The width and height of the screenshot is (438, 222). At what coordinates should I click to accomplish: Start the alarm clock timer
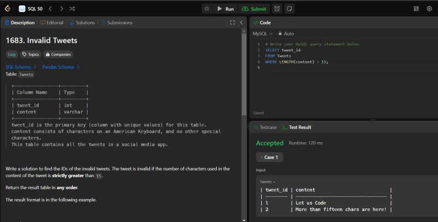tap(277, 9)
